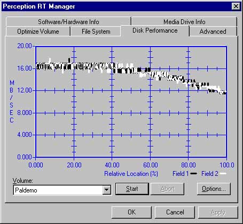
Task: Confirm with the OK button
Action: [x=131, y=212]
